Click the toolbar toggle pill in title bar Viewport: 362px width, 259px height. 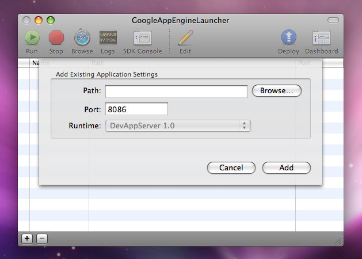coord(333,20)
